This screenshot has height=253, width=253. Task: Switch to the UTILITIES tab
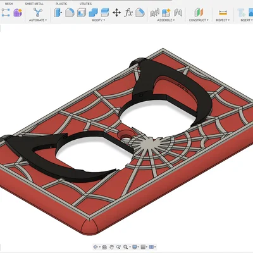click(85, 4)
